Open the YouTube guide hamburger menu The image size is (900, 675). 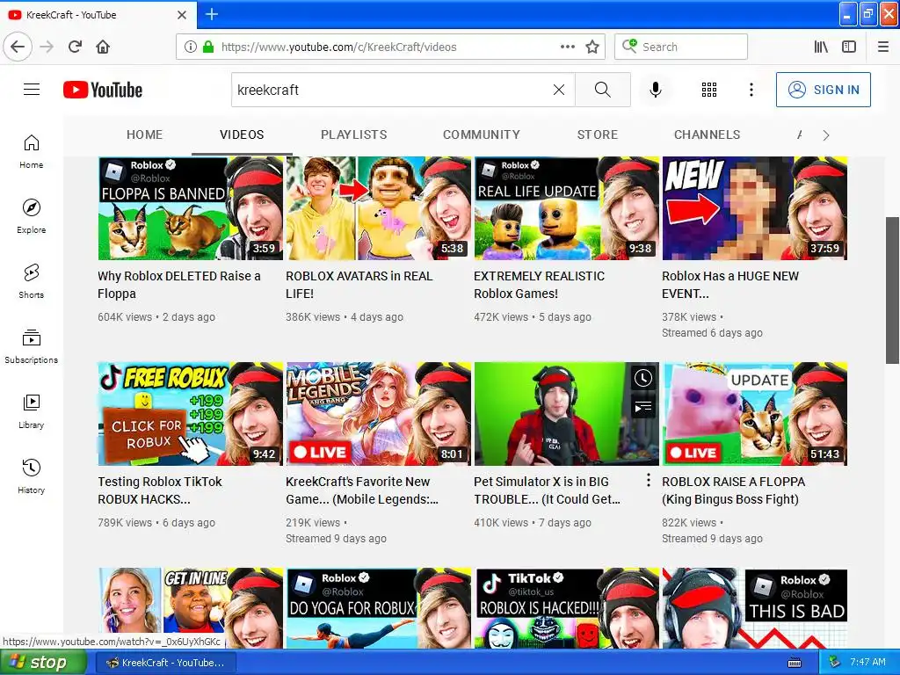pos(32,90)
